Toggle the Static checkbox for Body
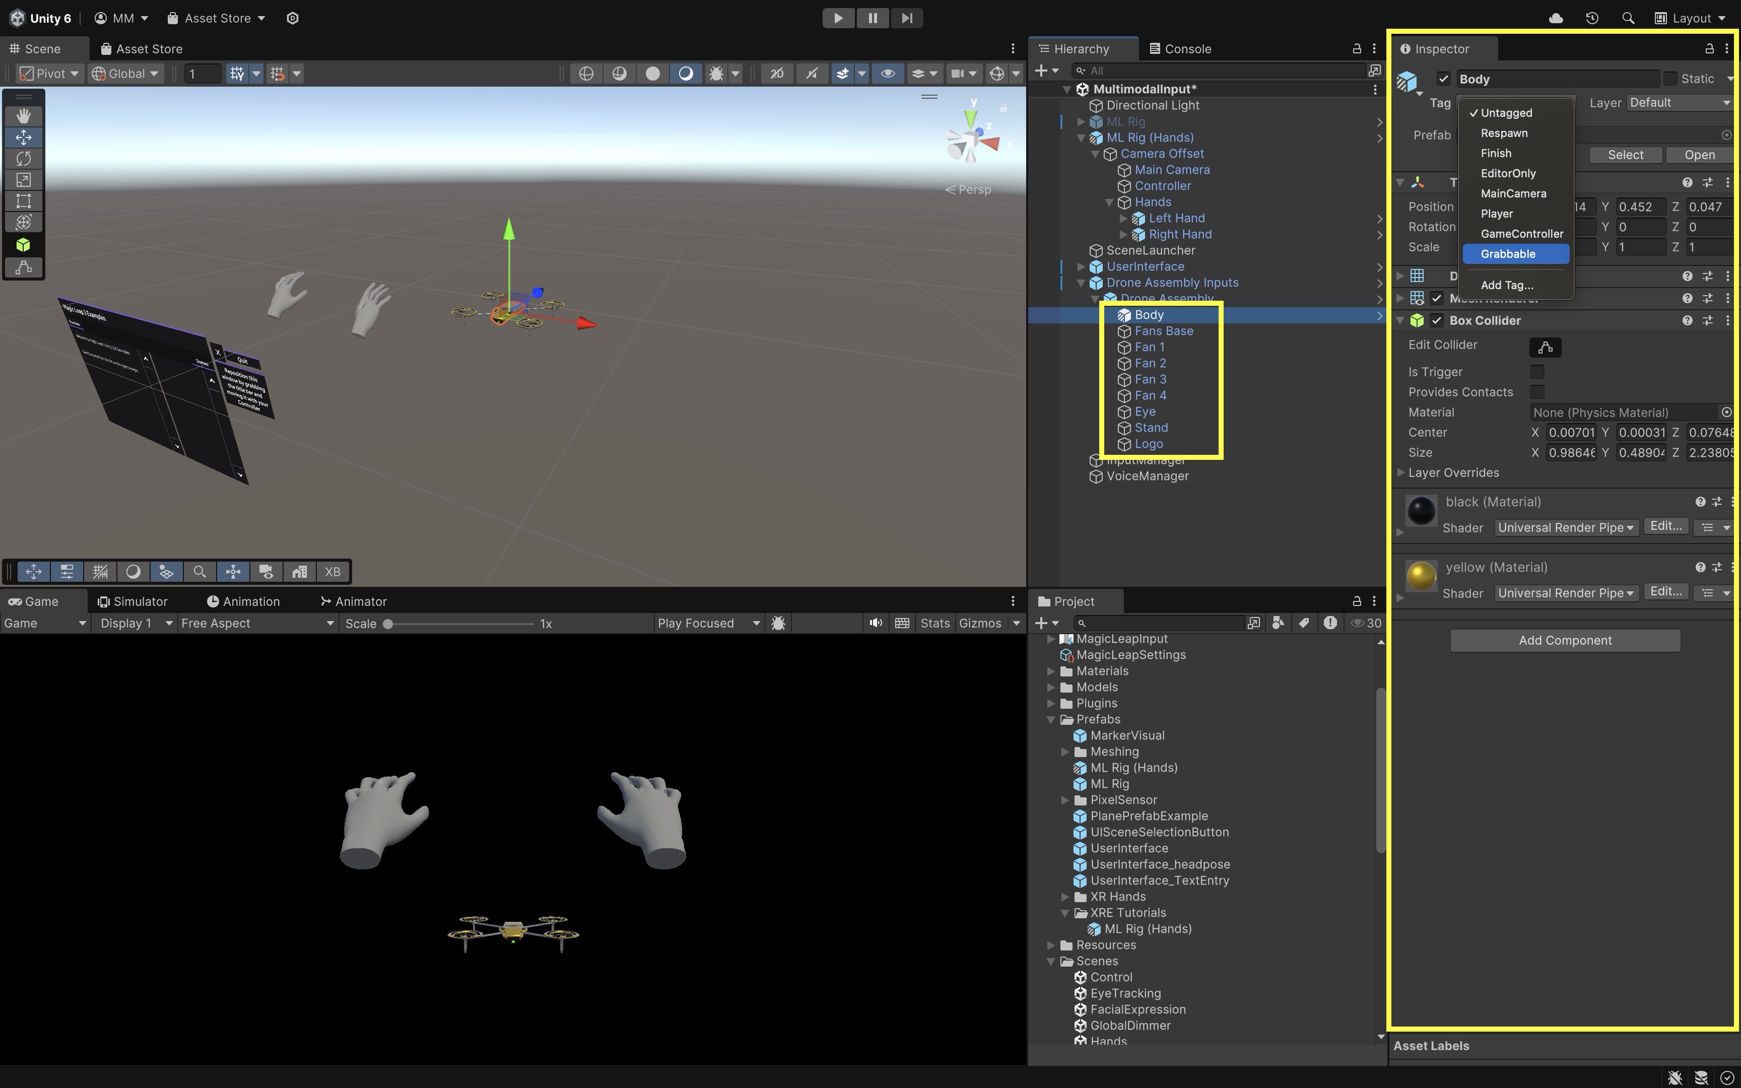This screenshot has height=1088, width=1741. coord(1670,79)
